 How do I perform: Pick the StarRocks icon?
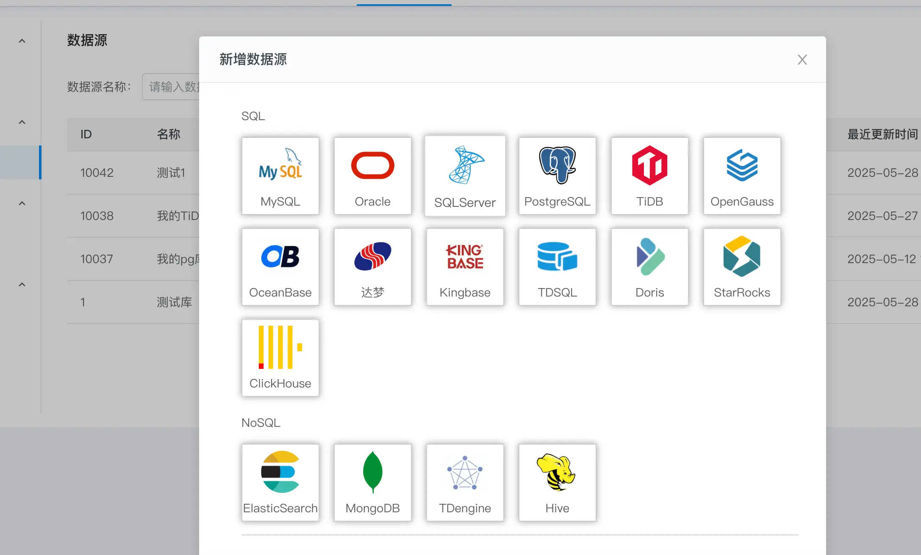(742, 267)
